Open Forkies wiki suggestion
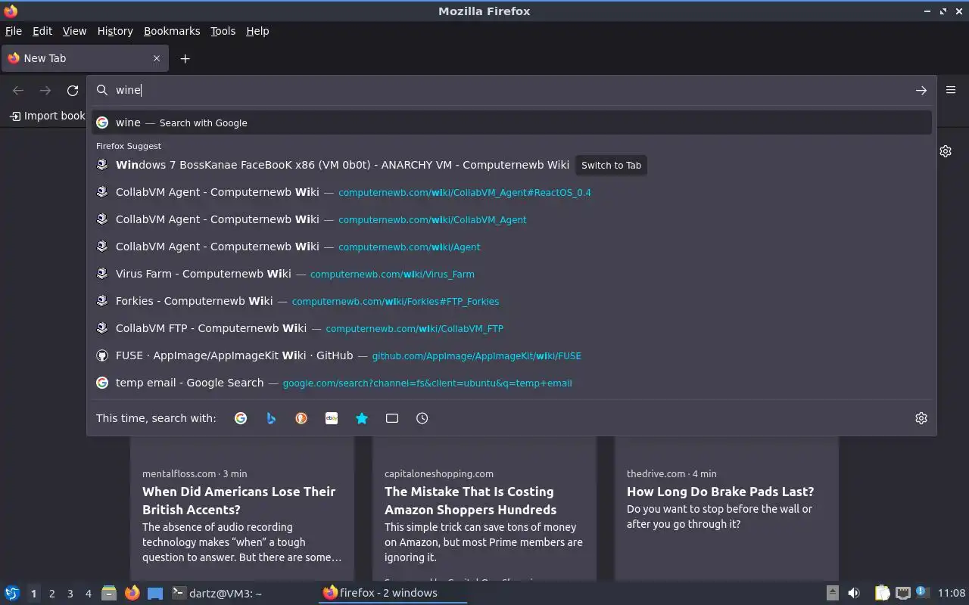969x605 pixels. (x=512, y=301)
